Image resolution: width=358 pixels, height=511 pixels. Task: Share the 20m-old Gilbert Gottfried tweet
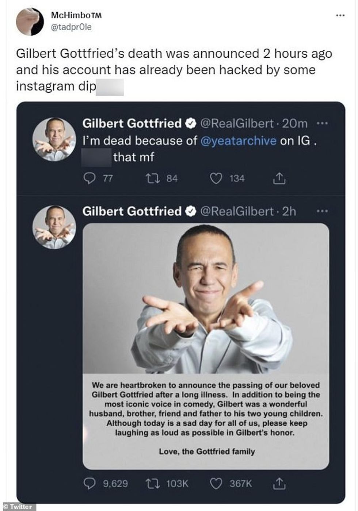point(279,178)
